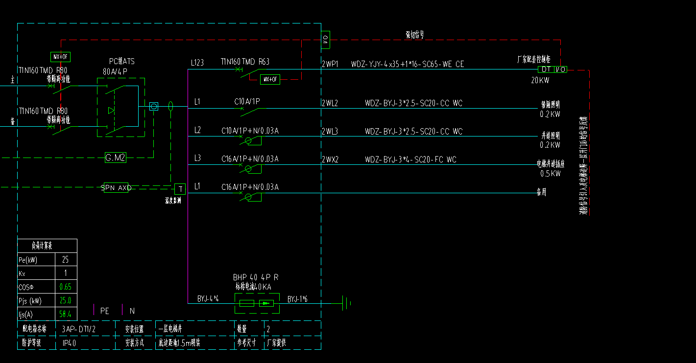Viewport: 696px width, 363px height.
Task: Click the Pjs (kW) label cell
Action: 36,300
